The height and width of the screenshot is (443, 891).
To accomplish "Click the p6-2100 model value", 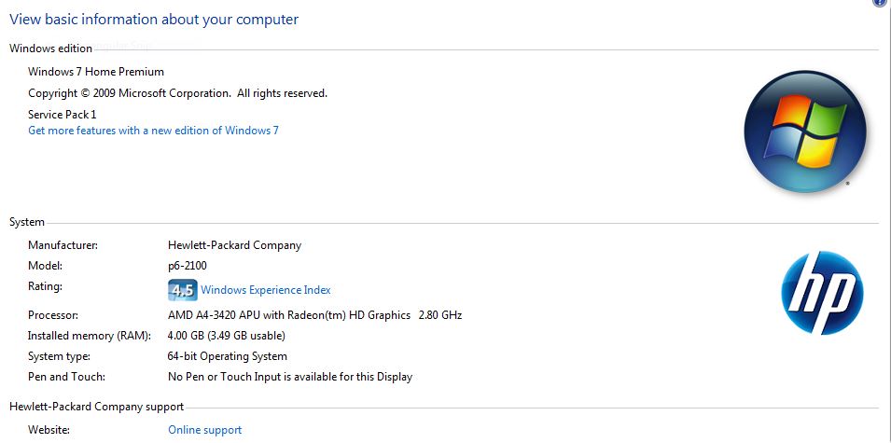I will [x=188, y=266].
